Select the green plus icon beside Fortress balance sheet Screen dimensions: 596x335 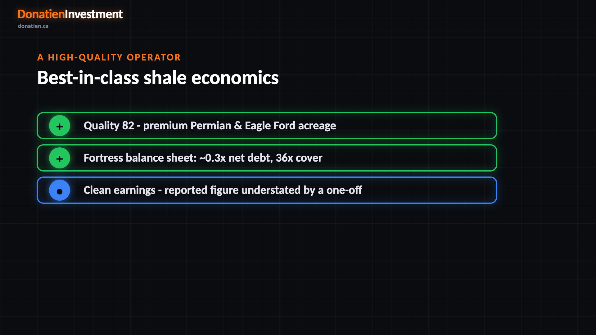[60, 158]
